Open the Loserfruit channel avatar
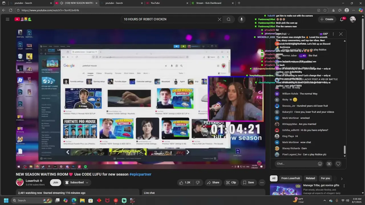This screenshot has height=205, width=365. tap(20, 182)
